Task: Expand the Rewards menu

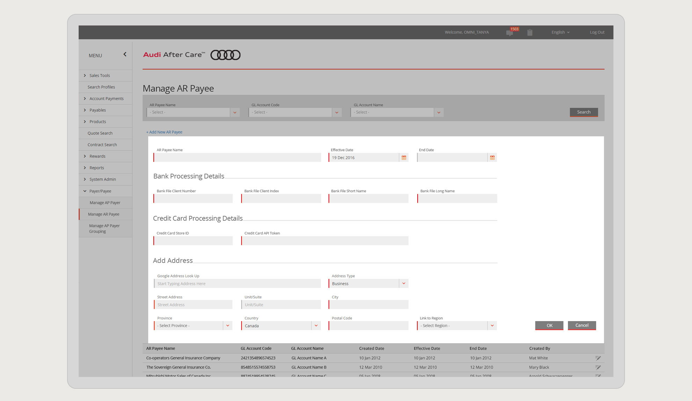Action: [x=106, y=156]
